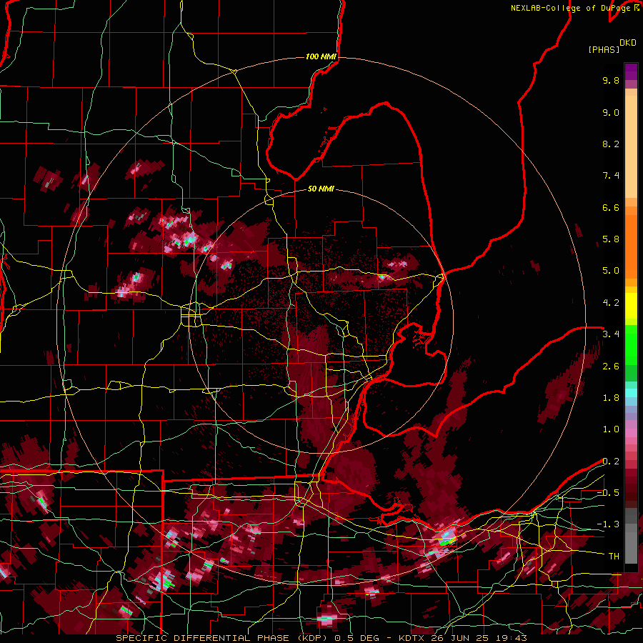Click the yellow segment of the color bar
Image resolution: width=643 pixels, height=643 pixels.
click(x=631, y=306)
